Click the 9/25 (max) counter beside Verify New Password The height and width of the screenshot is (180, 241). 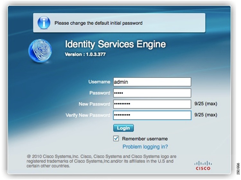click(206, 115)
